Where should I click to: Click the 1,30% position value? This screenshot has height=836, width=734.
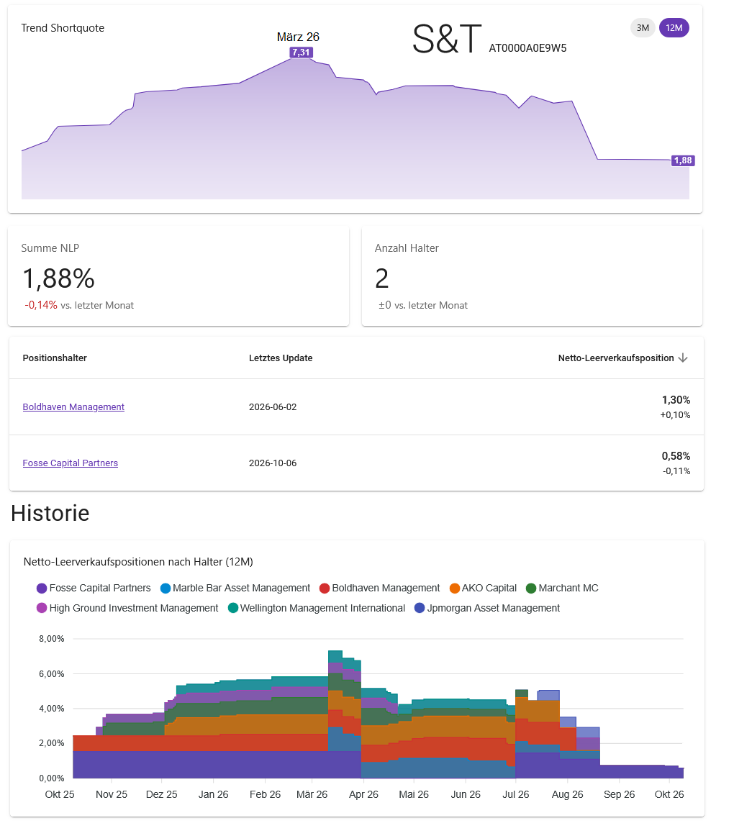676,400
